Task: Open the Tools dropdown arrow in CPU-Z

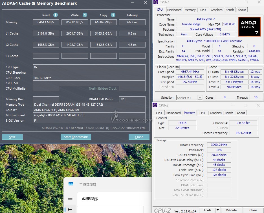Action: point(217,210)
